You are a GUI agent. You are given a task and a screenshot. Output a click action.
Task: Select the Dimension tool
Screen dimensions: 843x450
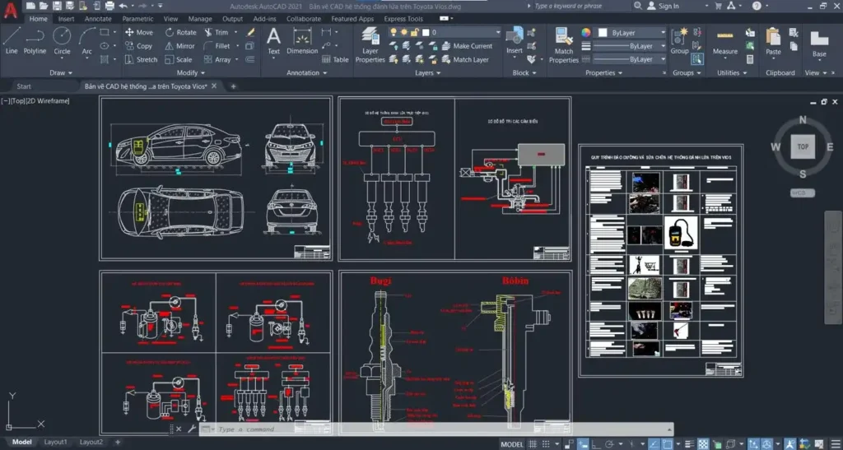point(302,41)
